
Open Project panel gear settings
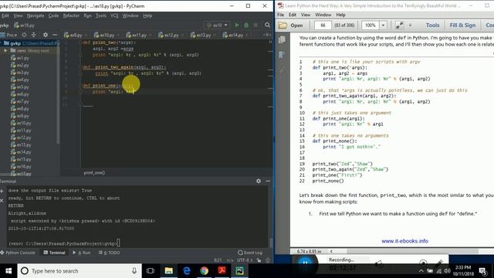tap(46, 35)
